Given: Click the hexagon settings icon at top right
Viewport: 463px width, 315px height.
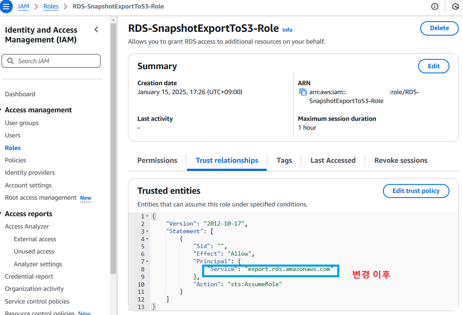Looking at the screenshot, I should coord(456,6).
